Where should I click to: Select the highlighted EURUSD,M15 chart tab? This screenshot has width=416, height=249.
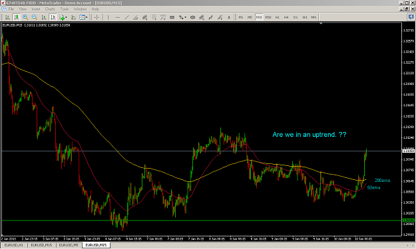[96, 245]
